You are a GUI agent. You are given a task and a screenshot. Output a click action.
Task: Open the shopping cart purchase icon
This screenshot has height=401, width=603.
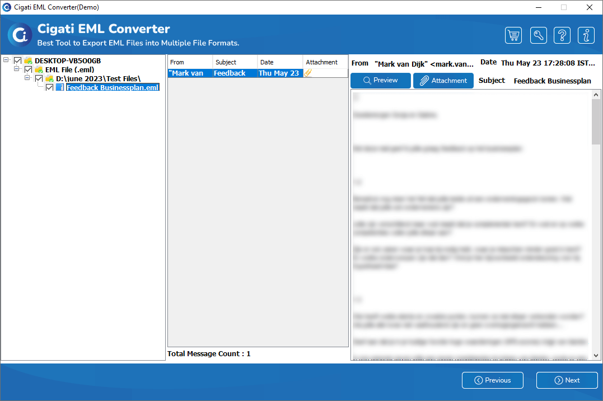coord(513,35)
